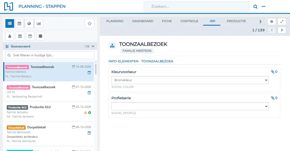Click the gray Productie ALU badge
The image size is (290, 151).
pos(17,107)
